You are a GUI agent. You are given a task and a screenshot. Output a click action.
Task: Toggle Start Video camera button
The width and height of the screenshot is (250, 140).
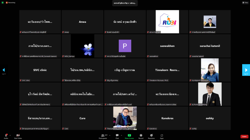click(18, 135)
